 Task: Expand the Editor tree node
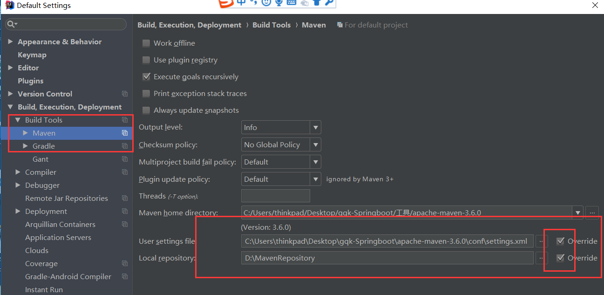click(10, 68)
